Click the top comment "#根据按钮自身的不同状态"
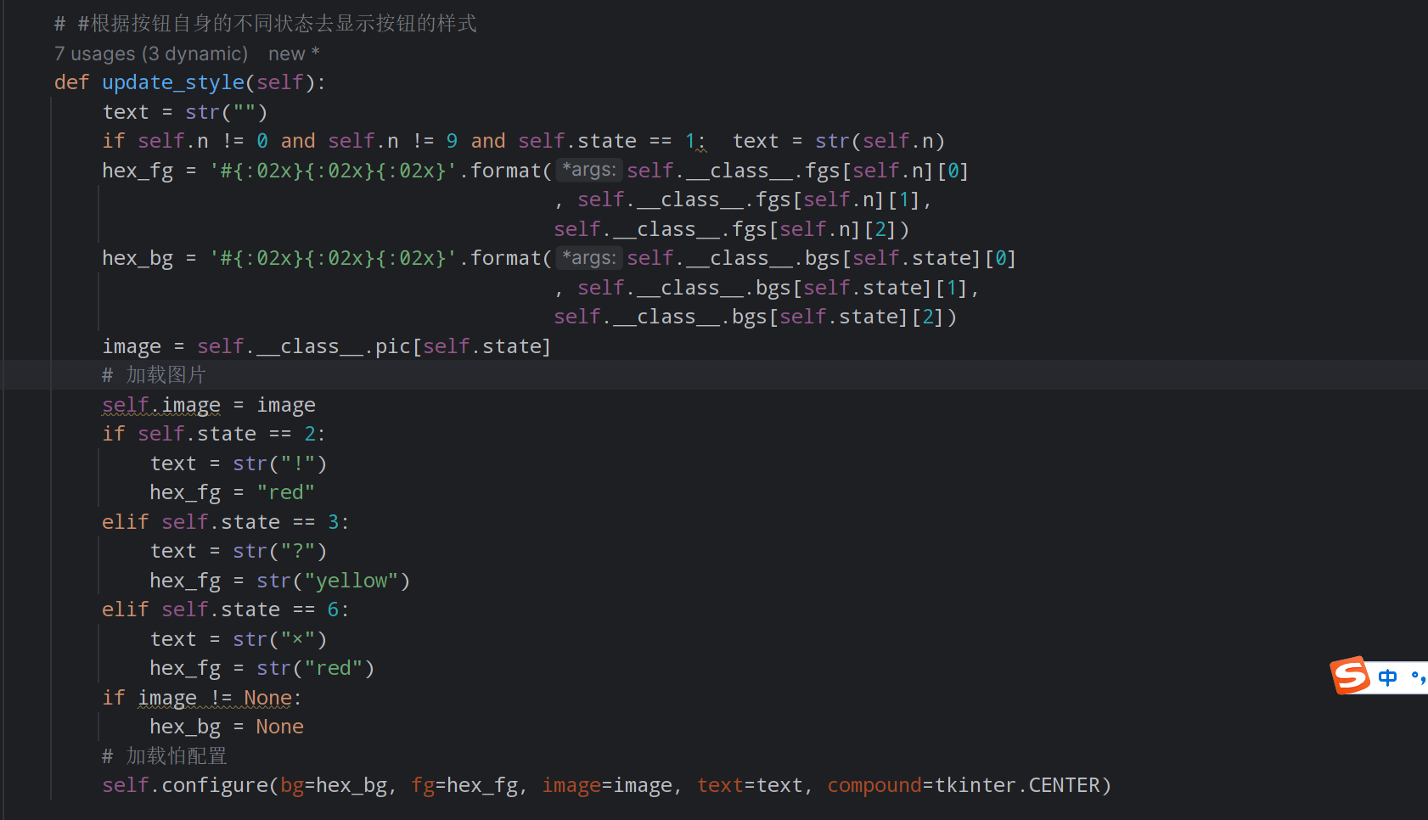The image size is (1428, 820). pos(277,24)
